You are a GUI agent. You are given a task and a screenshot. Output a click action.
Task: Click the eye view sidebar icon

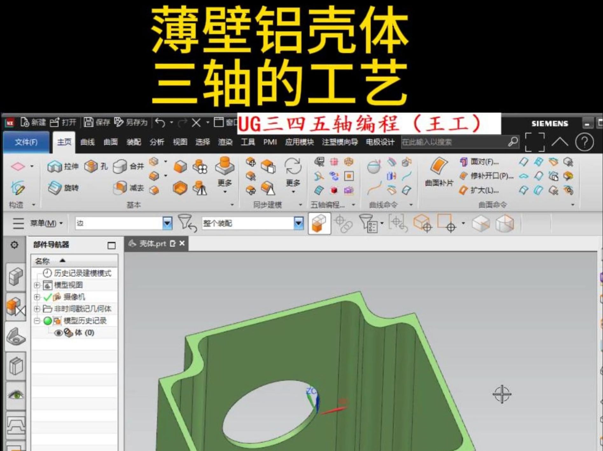click(x=16, y=395)
